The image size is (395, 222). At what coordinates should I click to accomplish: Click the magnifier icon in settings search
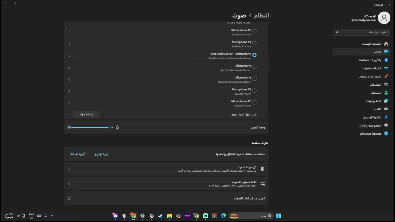coord(337,32)
